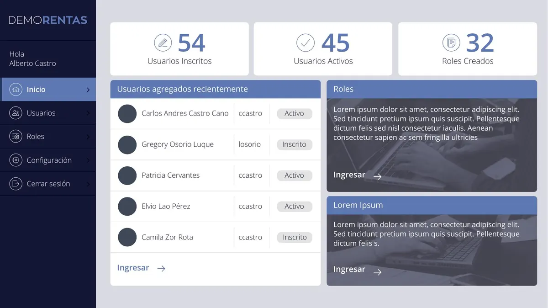Click the Usuarios Inscritos label
The width and height of the screenshot is (548, 308).
coord(179,61)
